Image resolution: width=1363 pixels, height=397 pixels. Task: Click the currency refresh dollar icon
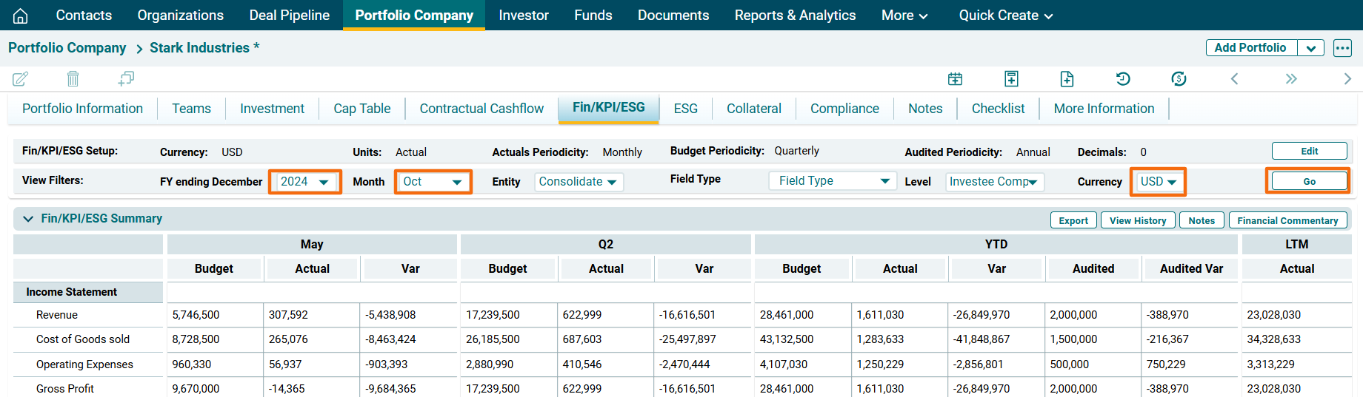point(1179,79)
